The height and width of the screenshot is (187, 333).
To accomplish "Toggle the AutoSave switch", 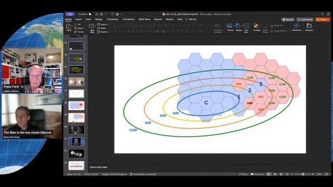I will (x=90, y=14).
